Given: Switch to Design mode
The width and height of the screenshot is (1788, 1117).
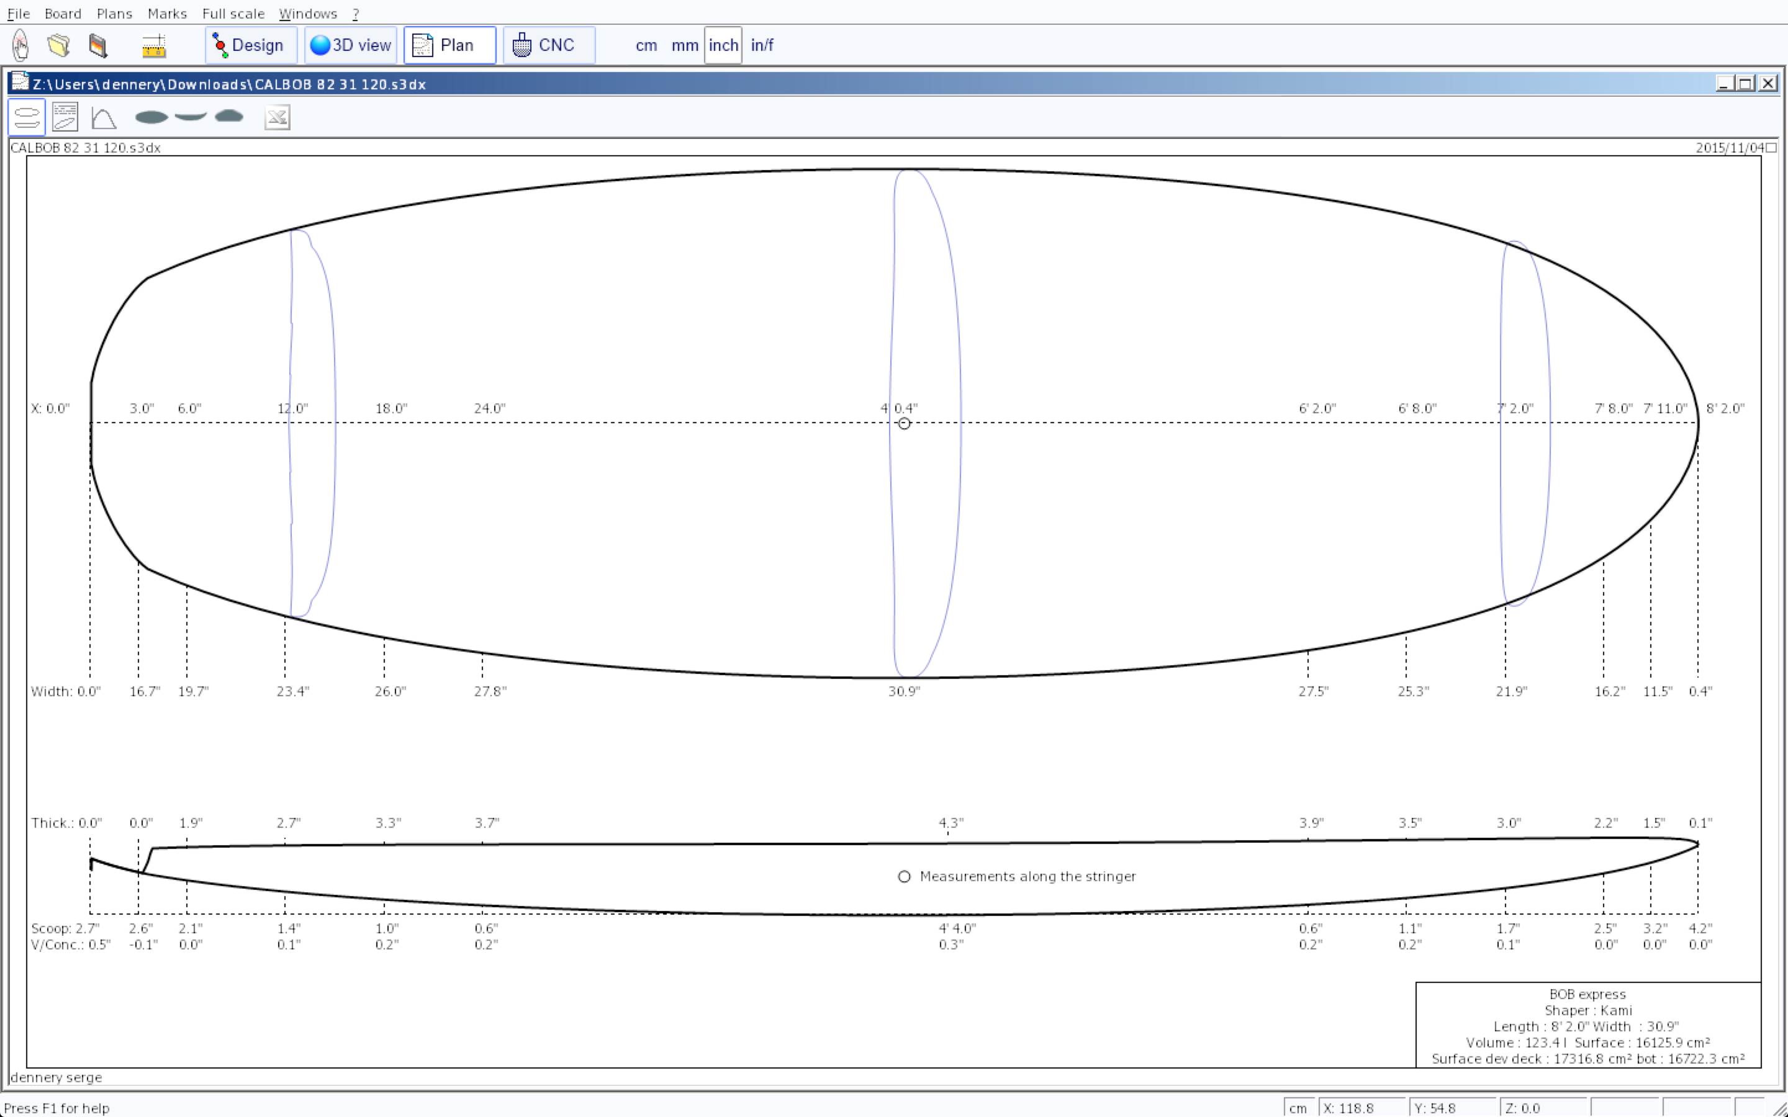Looking at the screenshot, I should pyautogui.click(x=250, y=45).
